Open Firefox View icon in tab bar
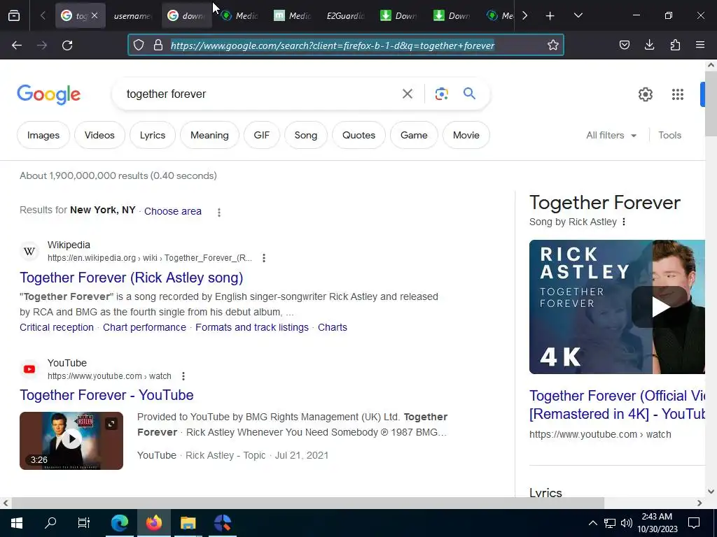 tap(14, 15)
